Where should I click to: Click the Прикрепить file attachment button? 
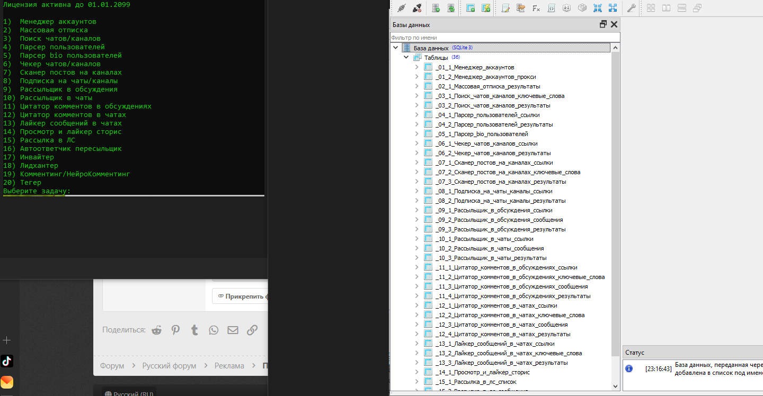click(241, 296)
